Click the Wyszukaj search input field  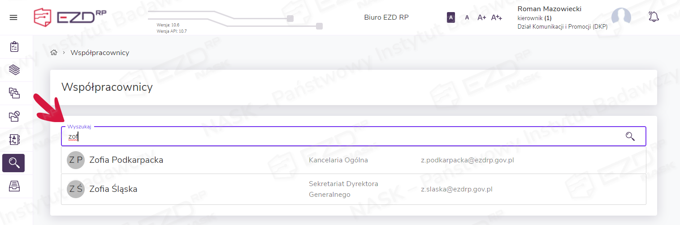coord(341,136)
